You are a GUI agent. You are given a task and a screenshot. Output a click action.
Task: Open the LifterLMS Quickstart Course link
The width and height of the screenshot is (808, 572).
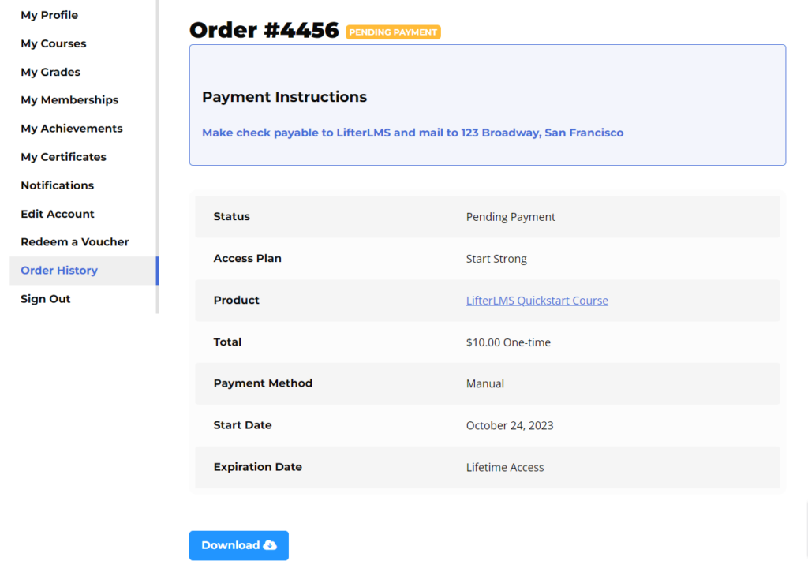[x=537, y=300]
